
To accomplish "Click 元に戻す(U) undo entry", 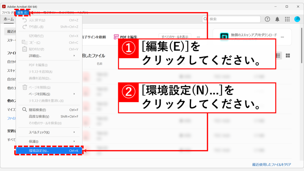I will [x=49, y=20].
